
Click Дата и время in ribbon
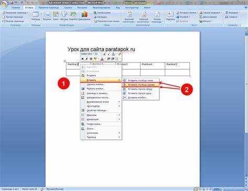[208, 17]
